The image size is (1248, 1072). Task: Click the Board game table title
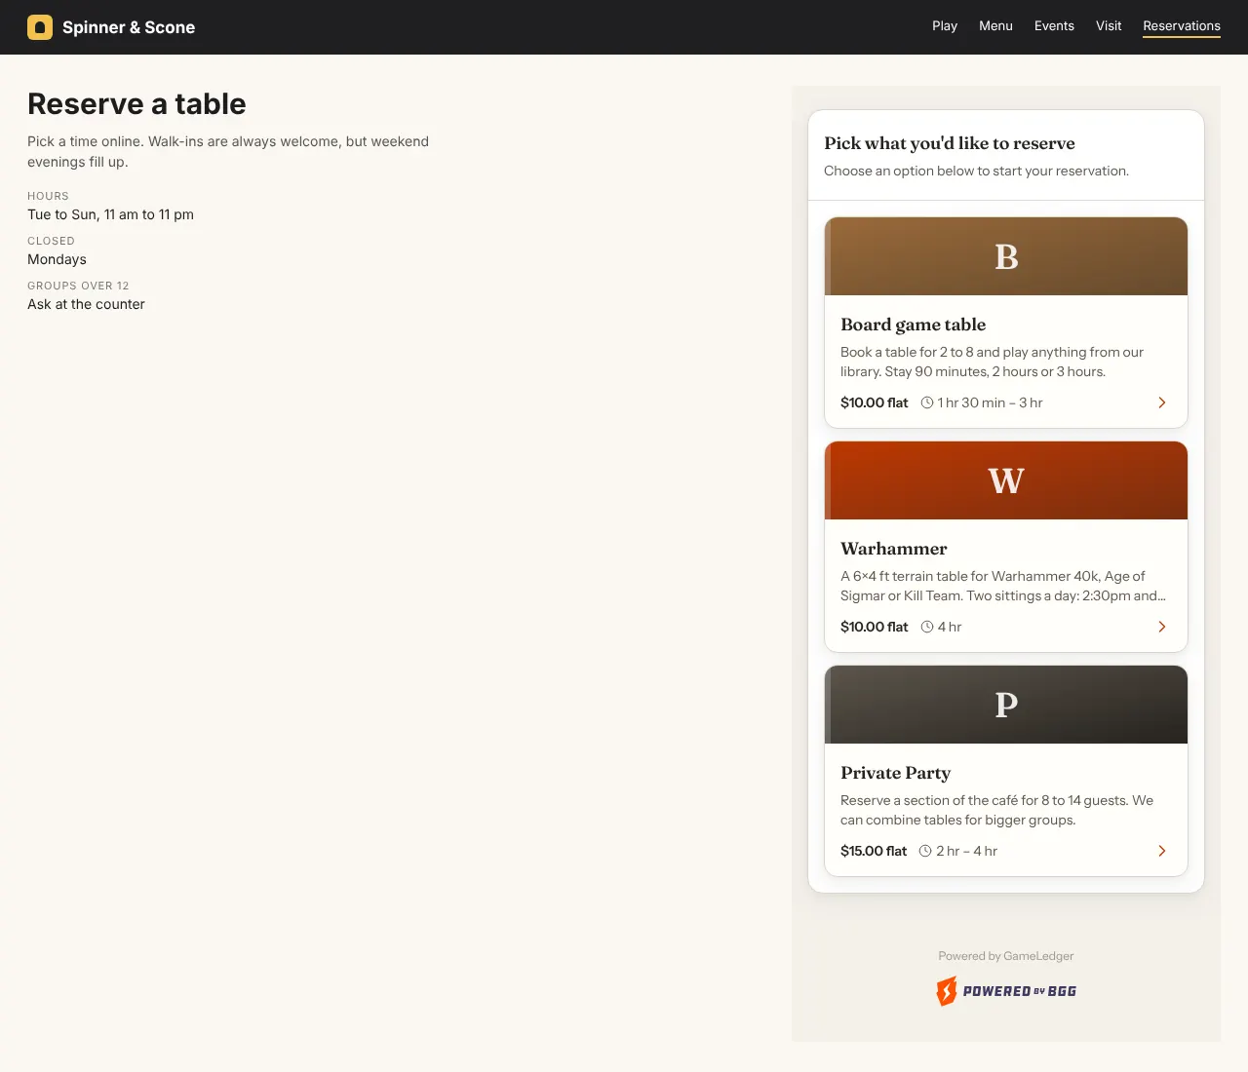coord(913,325)
